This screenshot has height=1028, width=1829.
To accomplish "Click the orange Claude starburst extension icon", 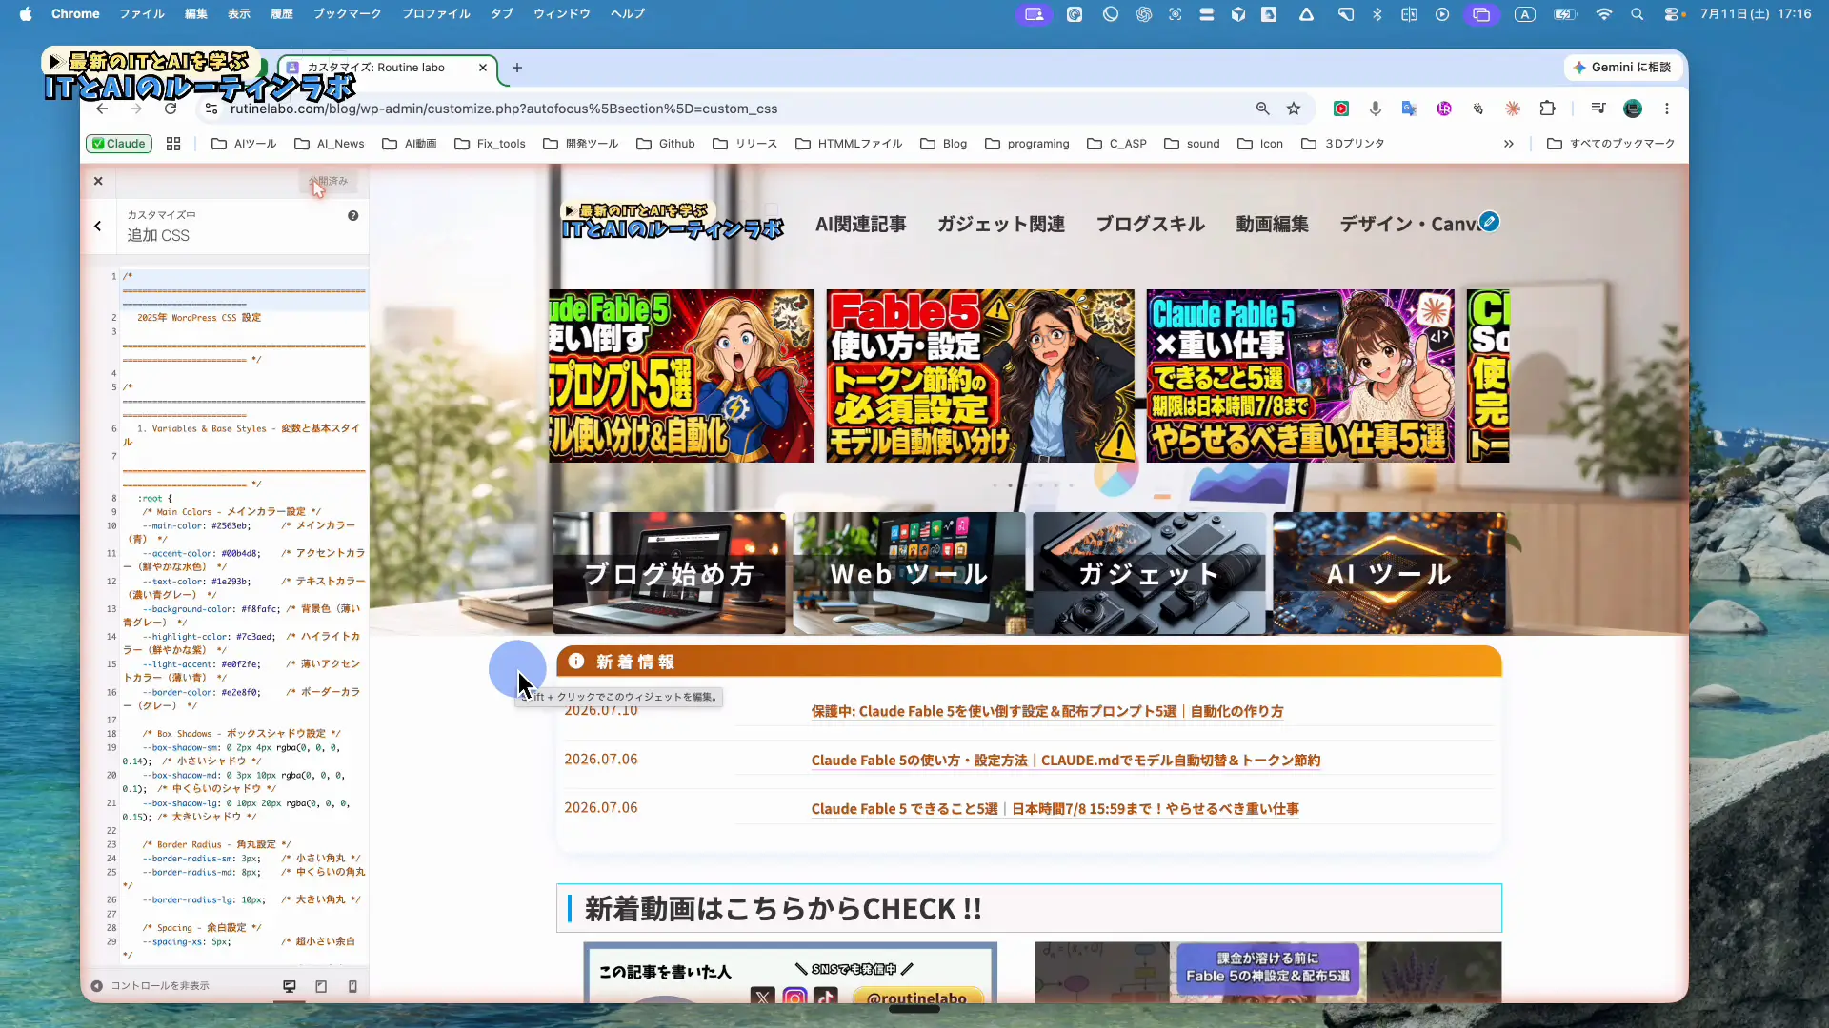I will click(x=1513, y=109).
